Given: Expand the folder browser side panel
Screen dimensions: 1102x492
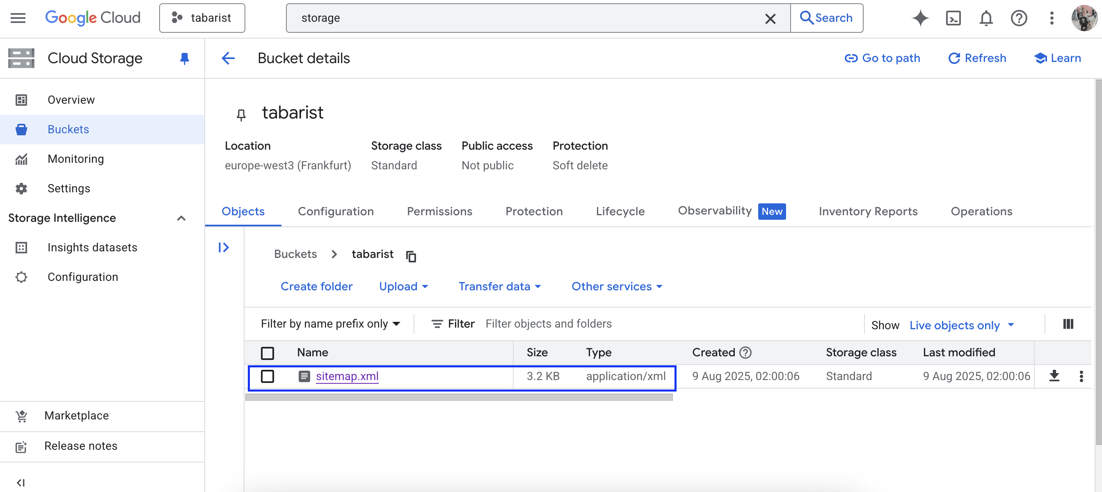Looking at the screenshot, I should tap(223, 248).
